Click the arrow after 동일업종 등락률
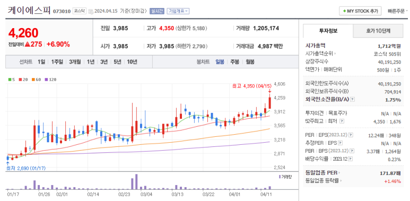Screen dimensions: 410x201 pos(341,181)
